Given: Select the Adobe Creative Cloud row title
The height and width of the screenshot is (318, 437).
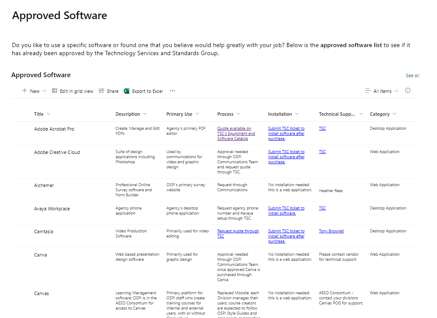Looking at the screenshot, I should [57, 152].
